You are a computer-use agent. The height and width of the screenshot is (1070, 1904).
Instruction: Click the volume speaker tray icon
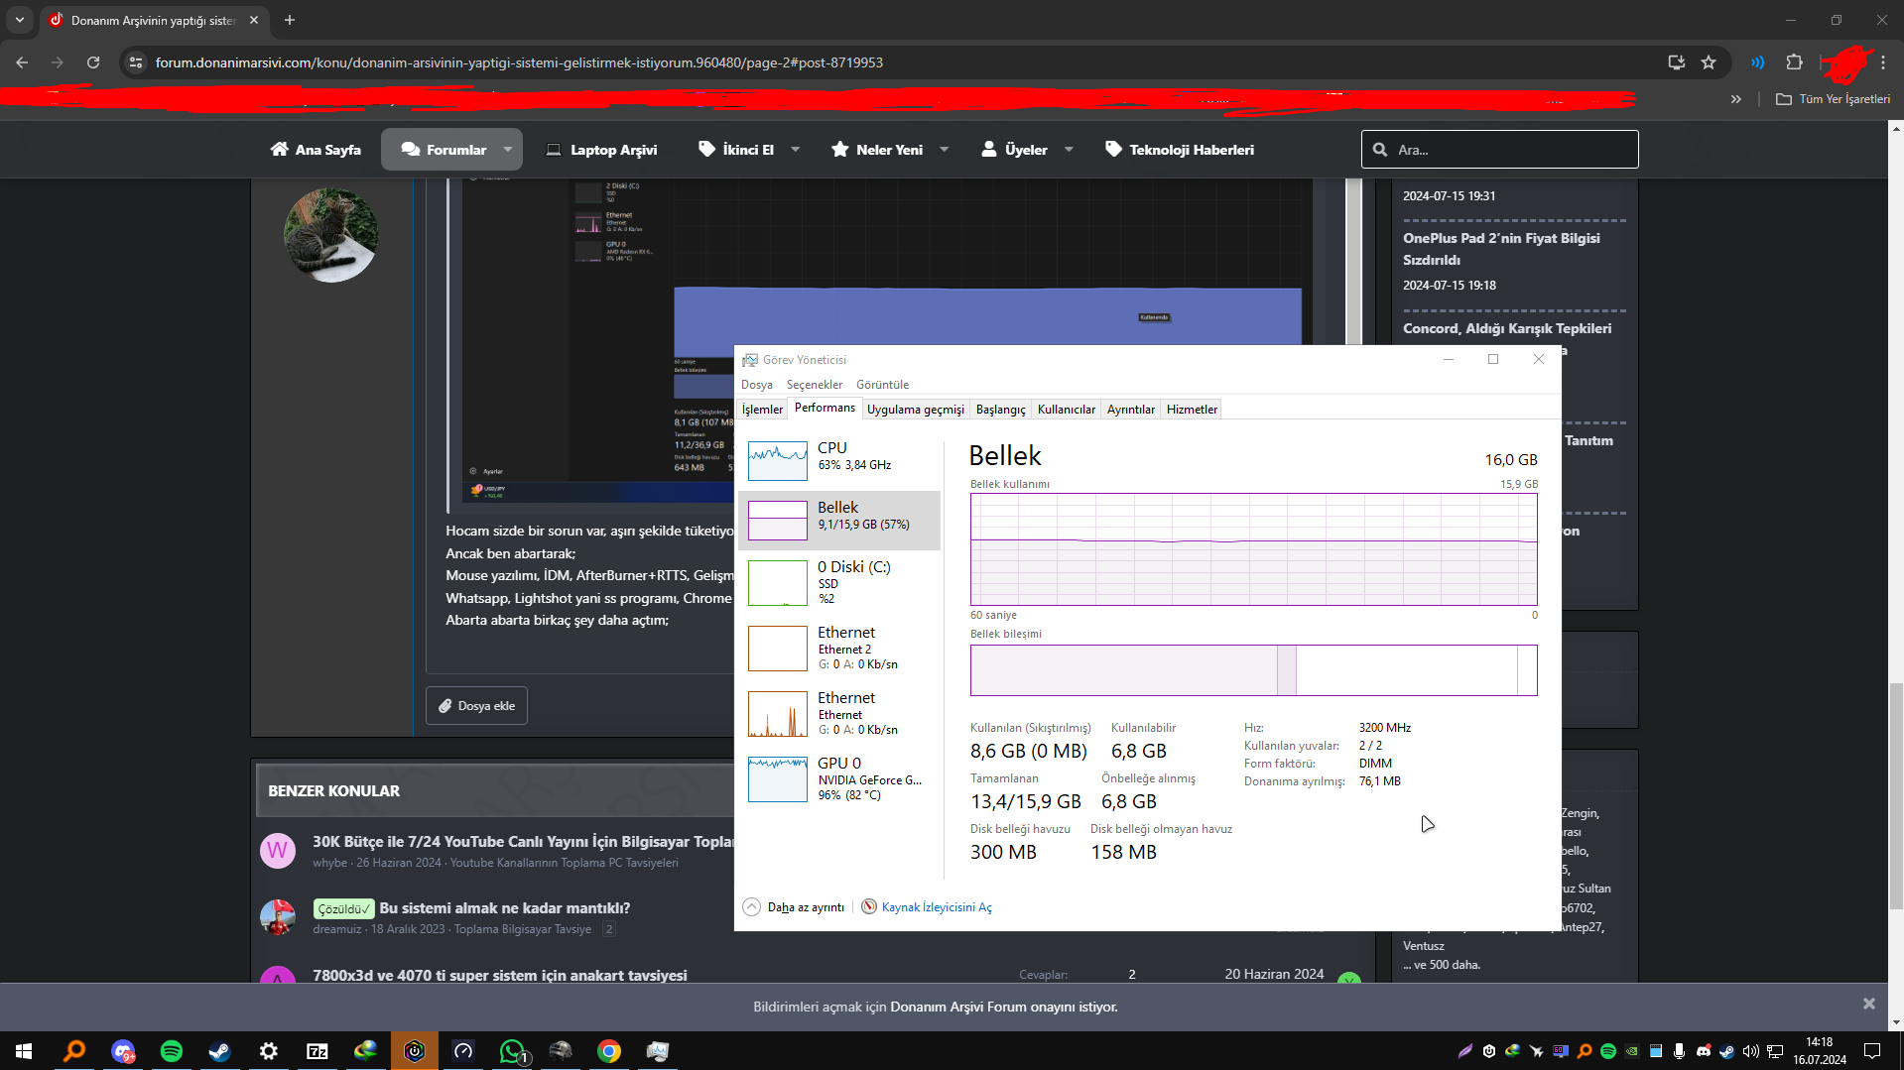(x=1751, y=1051)
